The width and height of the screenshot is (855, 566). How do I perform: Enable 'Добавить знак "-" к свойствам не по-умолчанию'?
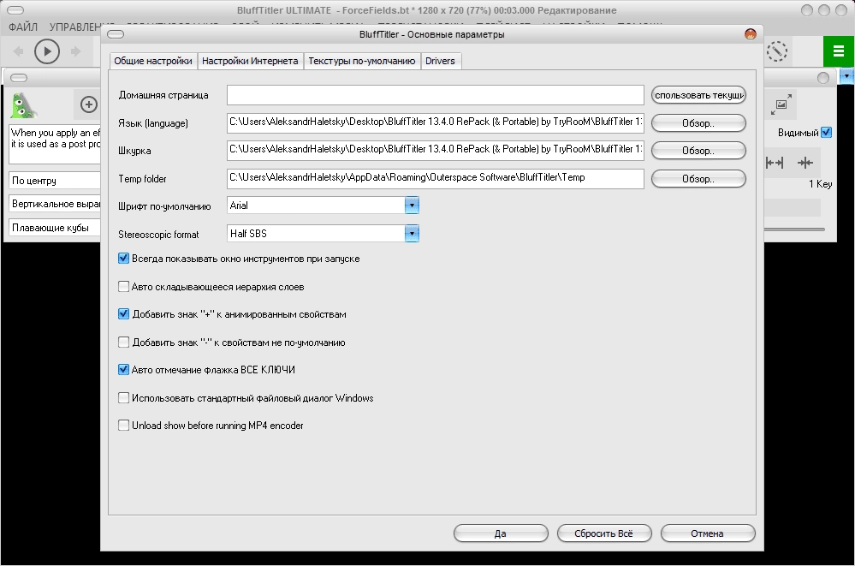124,343
